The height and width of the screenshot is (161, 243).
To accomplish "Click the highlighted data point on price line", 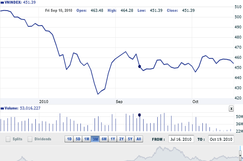I will (140, 66).
